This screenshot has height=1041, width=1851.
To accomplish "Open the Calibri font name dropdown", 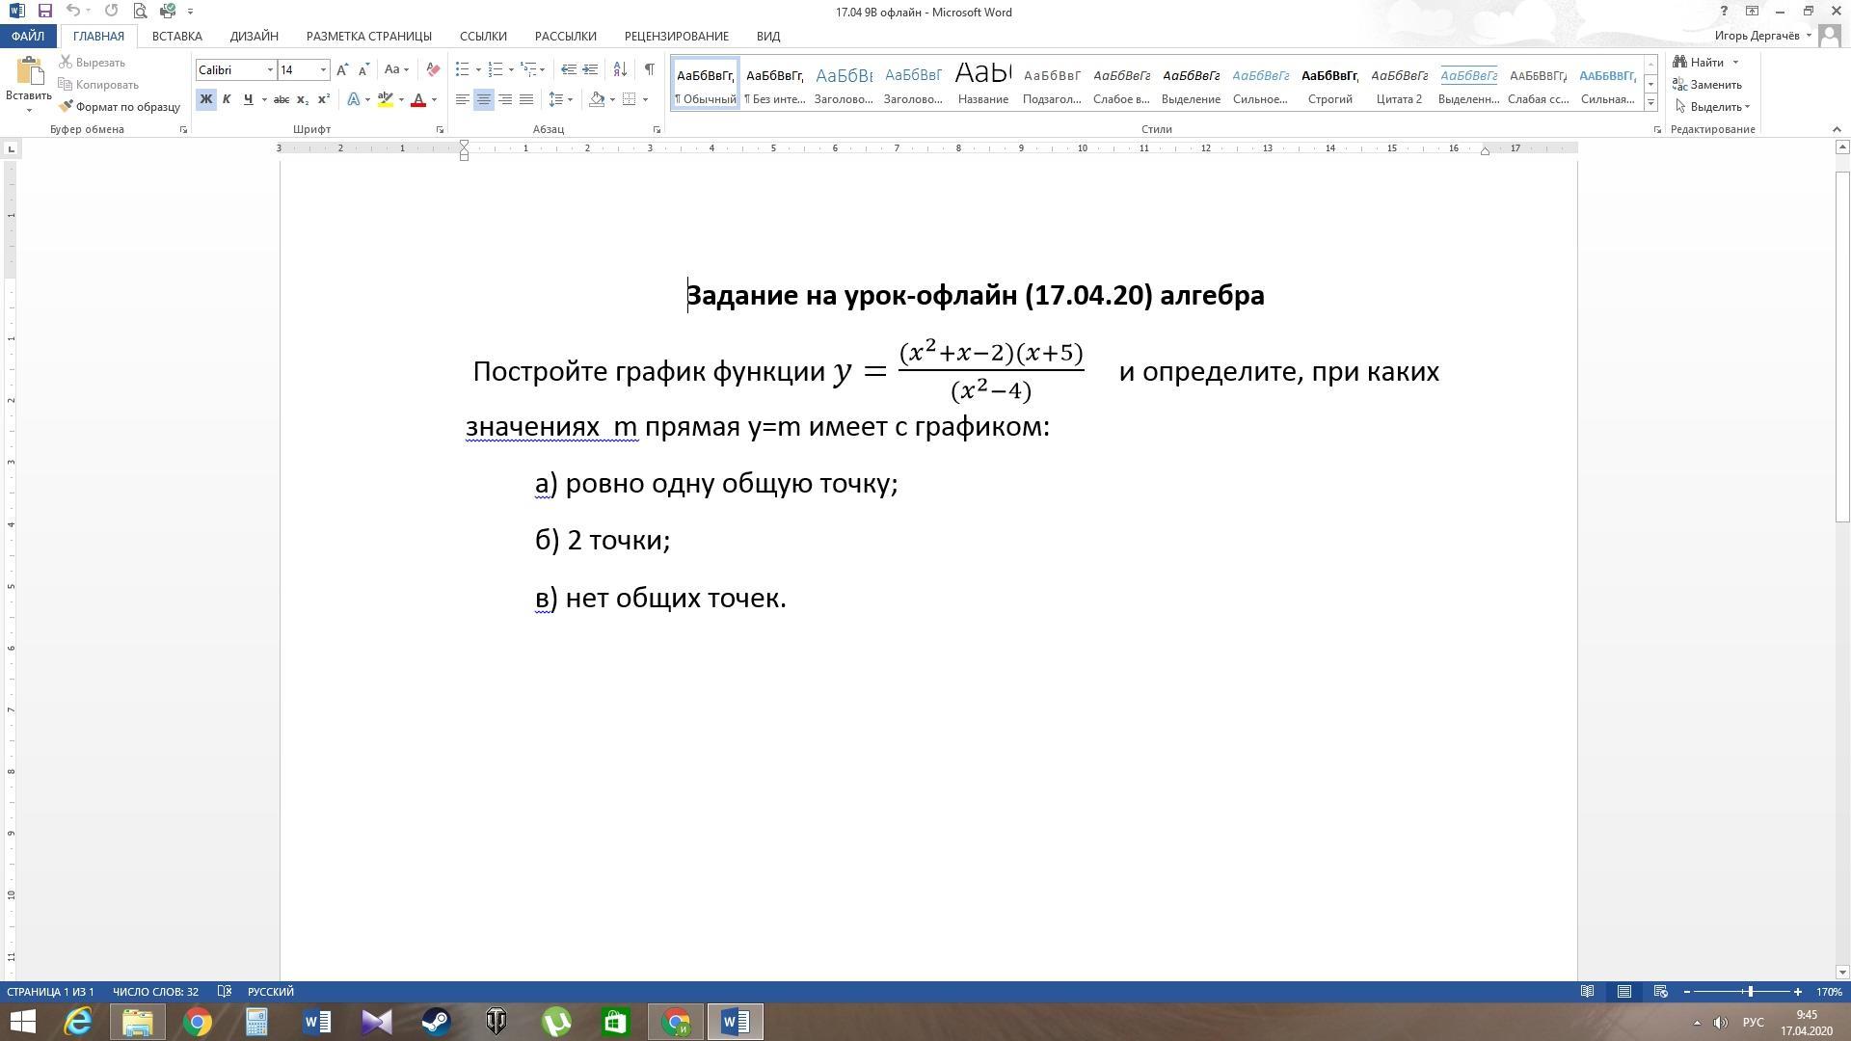I will pyautogui.click(x=270, y=69).
